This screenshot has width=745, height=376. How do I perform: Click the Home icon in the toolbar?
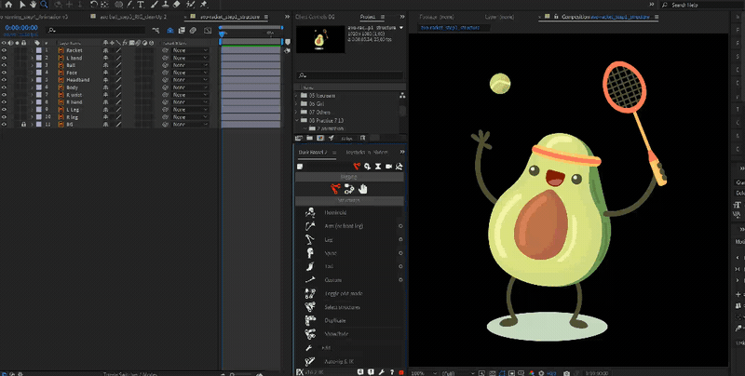point(7,5)
